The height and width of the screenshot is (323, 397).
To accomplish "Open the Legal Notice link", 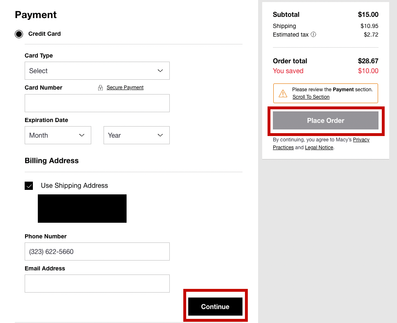I will pyautogui.click(x=319, y=148).
